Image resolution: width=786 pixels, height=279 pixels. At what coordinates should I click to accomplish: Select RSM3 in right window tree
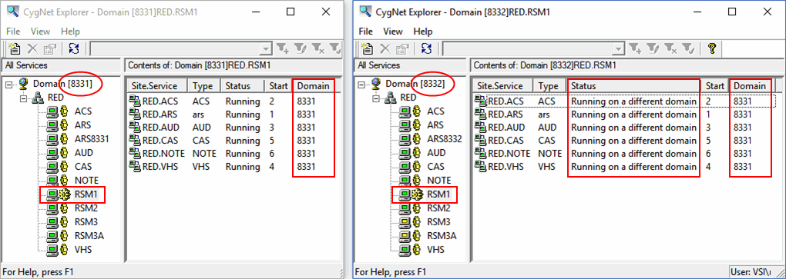[x=438, y=221]
